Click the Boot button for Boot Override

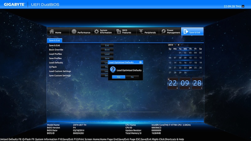pyautogui.click(x=107, y=50)
